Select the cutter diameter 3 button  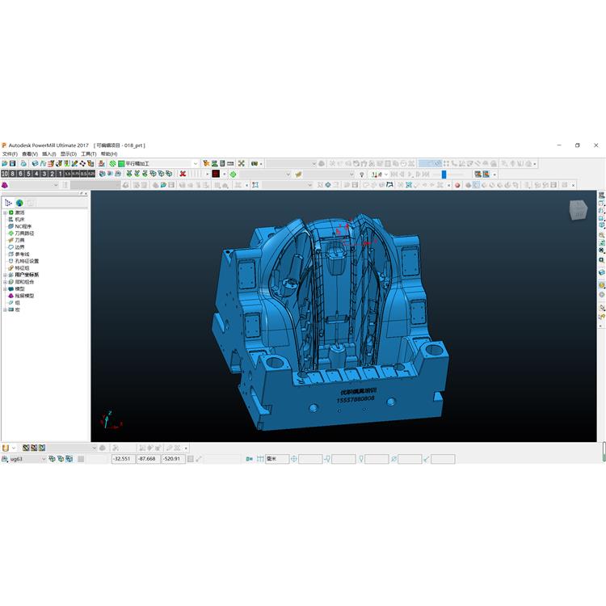[44, 174]
